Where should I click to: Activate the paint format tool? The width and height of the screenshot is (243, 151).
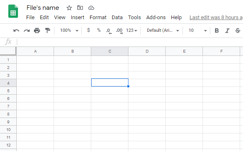point(47,31)
